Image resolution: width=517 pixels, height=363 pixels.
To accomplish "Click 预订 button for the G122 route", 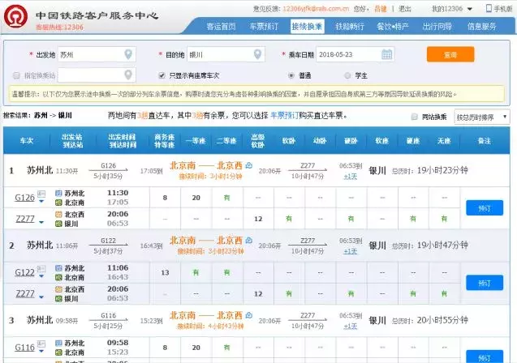I will tap(485, 283).
